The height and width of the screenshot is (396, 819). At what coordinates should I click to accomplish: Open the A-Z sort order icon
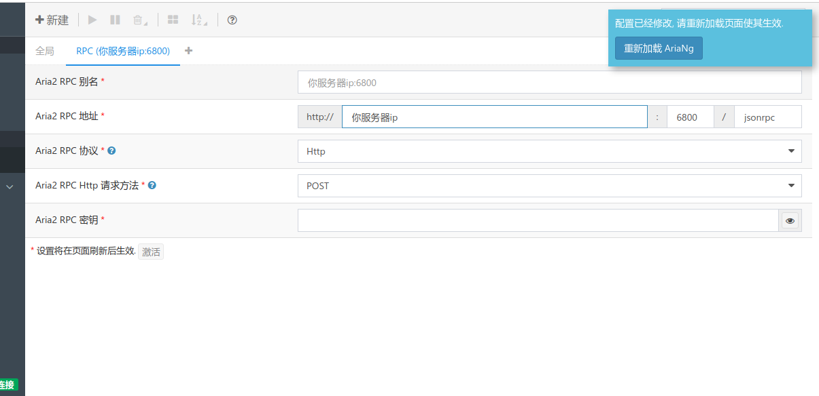(x=198, y=20)
